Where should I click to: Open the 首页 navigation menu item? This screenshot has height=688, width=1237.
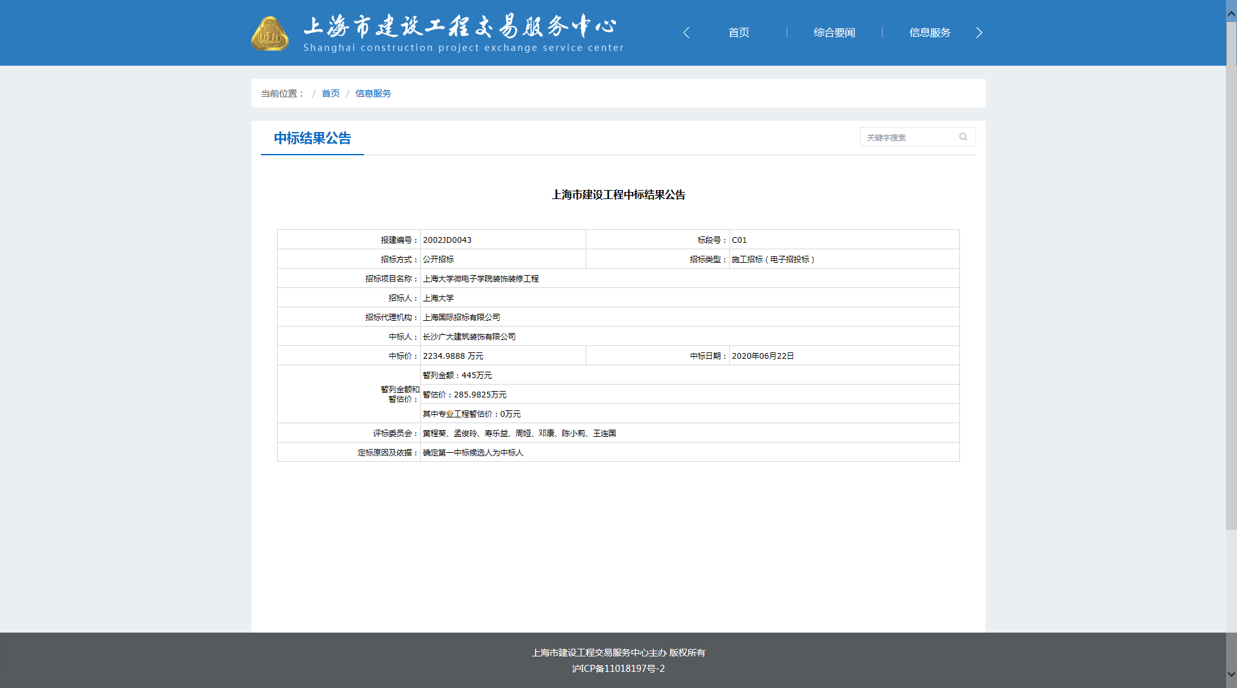[739, 33]
